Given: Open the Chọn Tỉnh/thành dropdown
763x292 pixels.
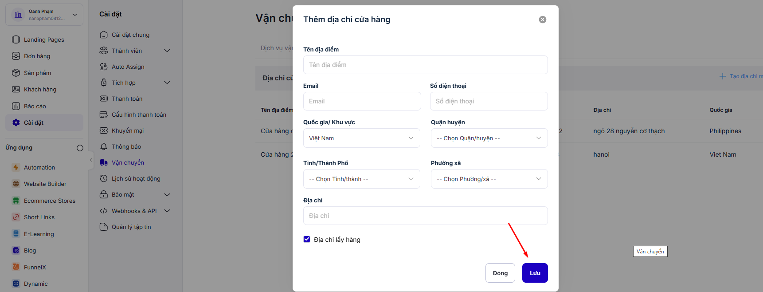Looking at the screenshot, I should (361, 179).
